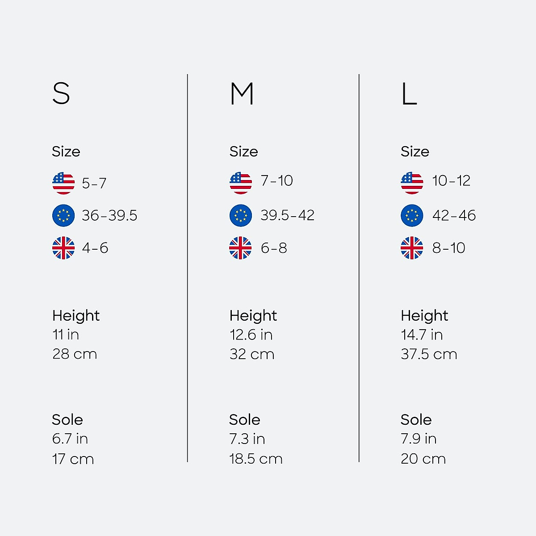536x536 pixels.
Task: Click the UK flag icon under size L
Action: (x=412, y=248)
